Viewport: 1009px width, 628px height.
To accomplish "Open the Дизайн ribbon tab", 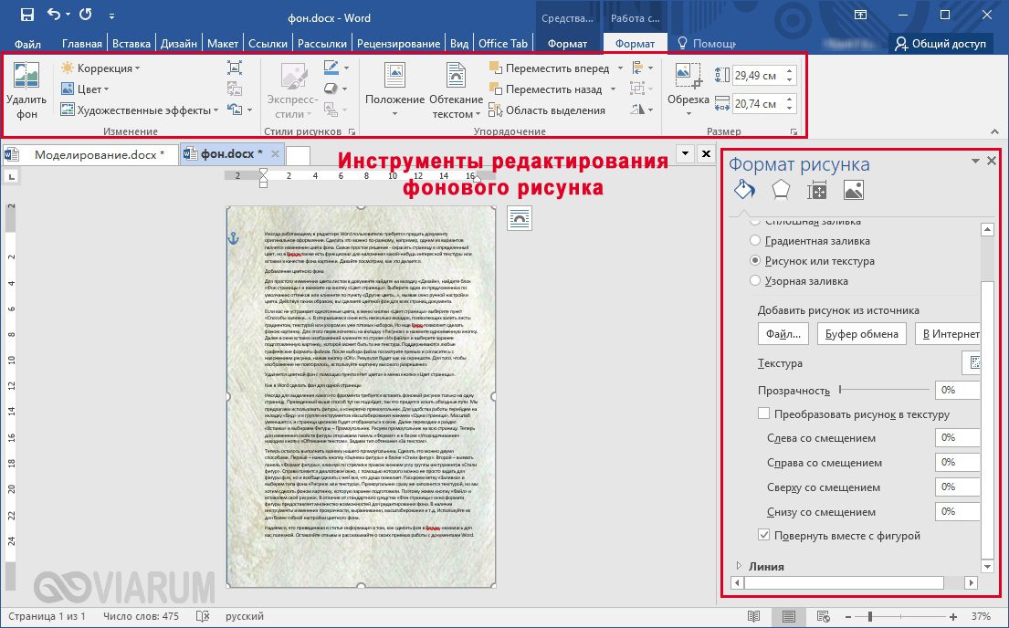I will pos(179,44).
